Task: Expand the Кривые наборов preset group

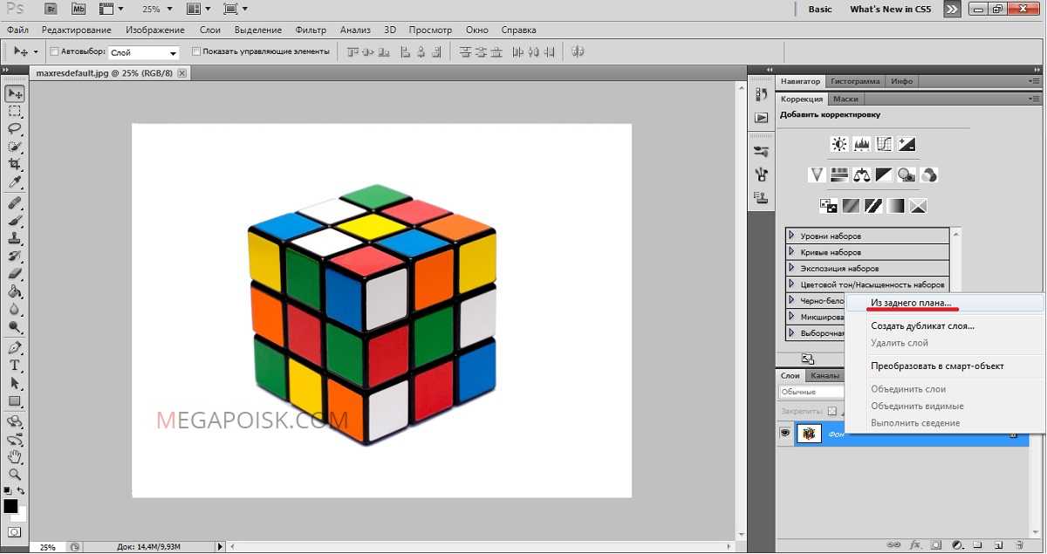Action: [x=791, y=252]
